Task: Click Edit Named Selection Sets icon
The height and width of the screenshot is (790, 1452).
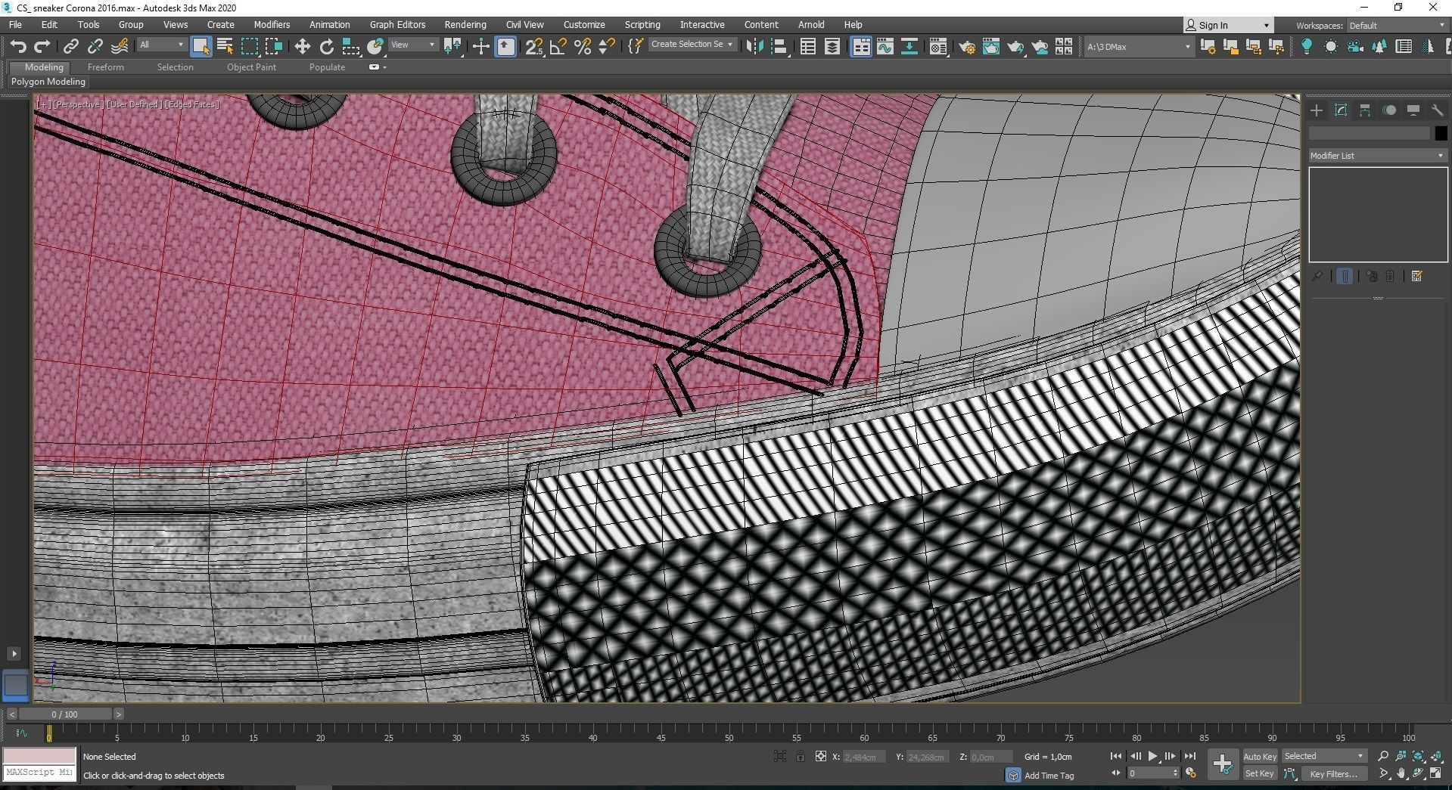Action: point(636,47)
